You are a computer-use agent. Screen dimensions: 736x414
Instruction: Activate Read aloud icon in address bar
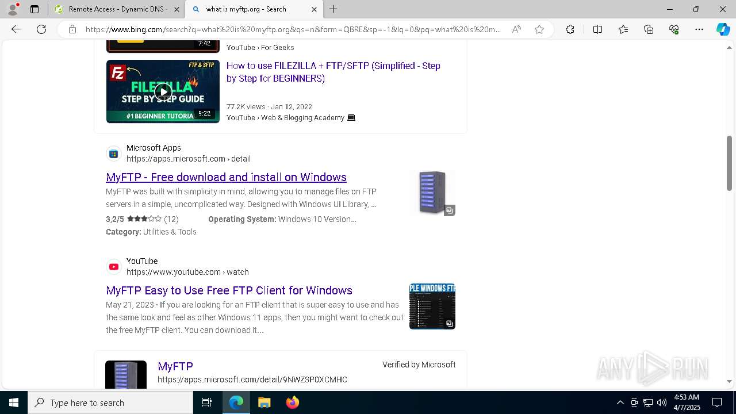point(516,29)
